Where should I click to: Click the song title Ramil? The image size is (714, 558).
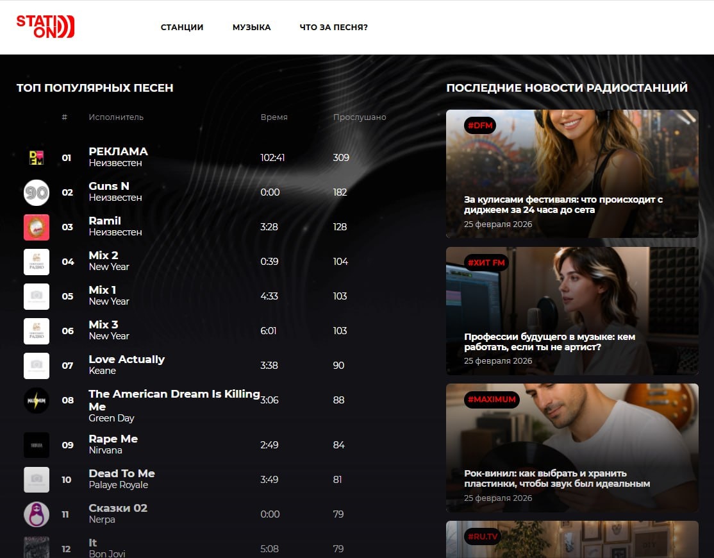coord(104,221)
